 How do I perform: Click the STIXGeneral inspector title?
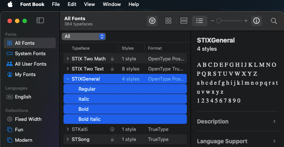coord(216,40)
